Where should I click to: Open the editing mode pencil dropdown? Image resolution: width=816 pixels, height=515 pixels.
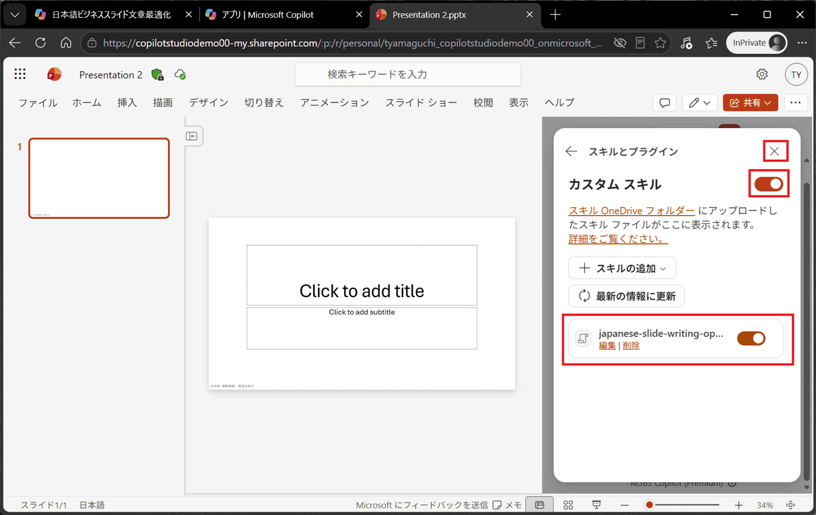699,103
